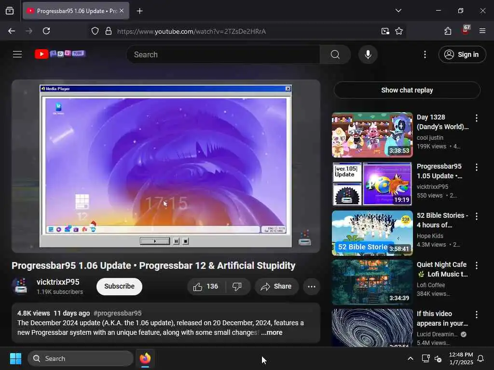Screen dimensions: 494x370
Task: Open Quiet Night Cafe Lofi thumbnail
Action: [372, 282]
